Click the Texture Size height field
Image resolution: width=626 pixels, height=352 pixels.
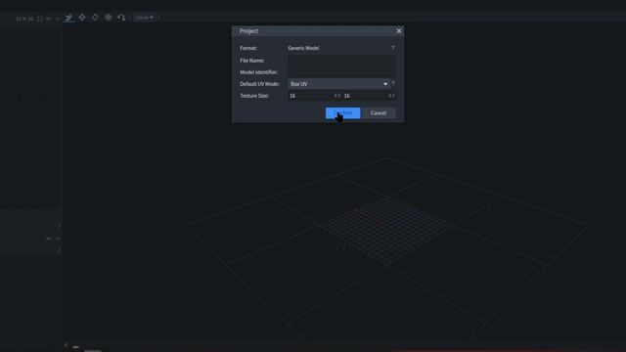(x=365, y=96)
